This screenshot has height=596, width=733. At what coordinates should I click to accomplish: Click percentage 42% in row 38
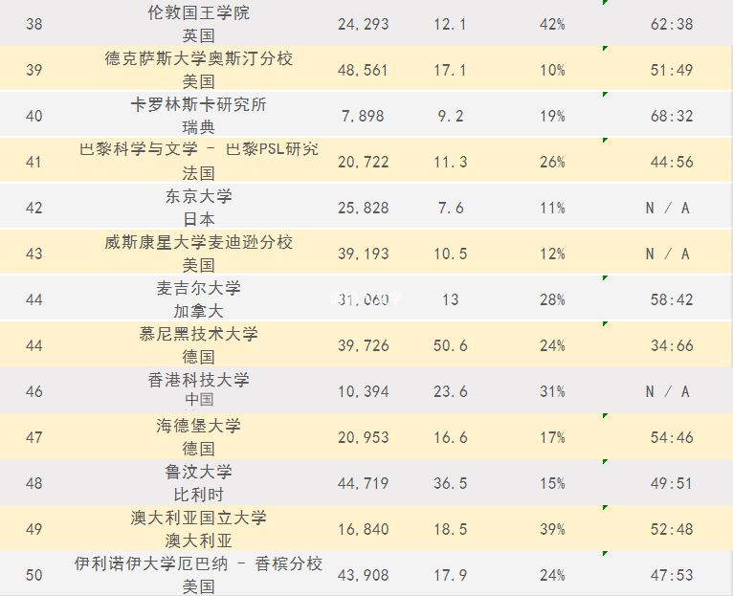[x=552, y=24]
